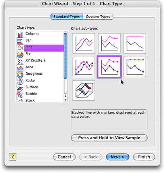Click the chart type list scrollbar thumb
164x173 pixels.
[x=66, y=56]
